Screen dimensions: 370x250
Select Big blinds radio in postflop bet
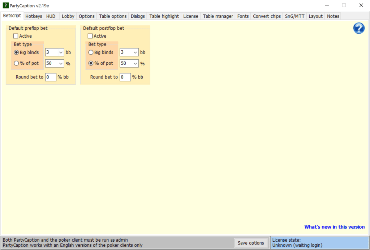pos(91,52)
